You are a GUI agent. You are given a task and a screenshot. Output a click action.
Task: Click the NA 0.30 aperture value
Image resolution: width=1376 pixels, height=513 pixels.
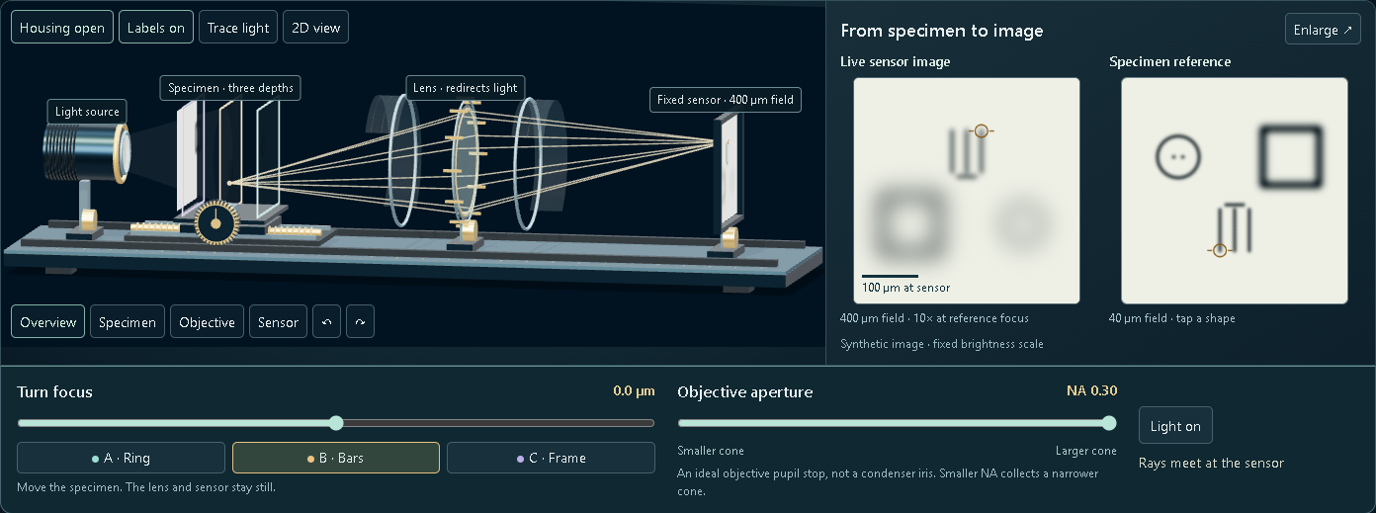point(1091,391)
